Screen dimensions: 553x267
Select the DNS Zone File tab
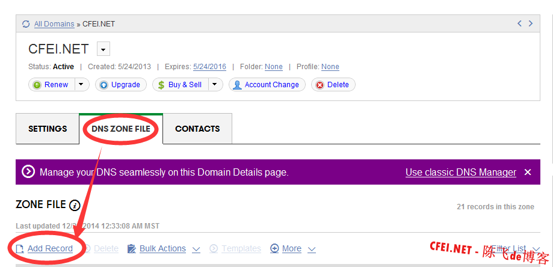[x=121, y=129]
